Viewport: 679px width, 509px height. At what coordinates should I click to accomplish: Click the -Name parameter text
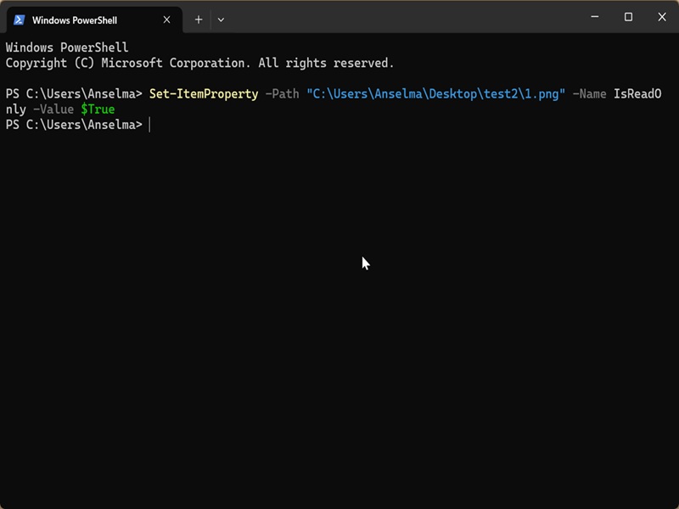(x=589, y=94)
